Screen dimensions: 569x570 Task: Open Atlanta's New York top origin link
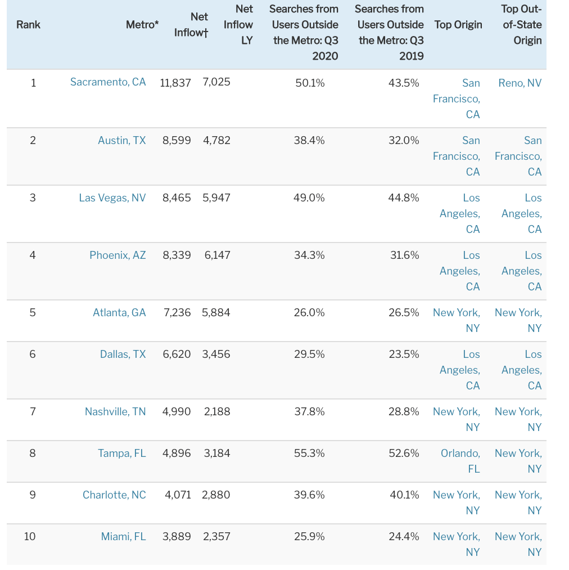457,320
